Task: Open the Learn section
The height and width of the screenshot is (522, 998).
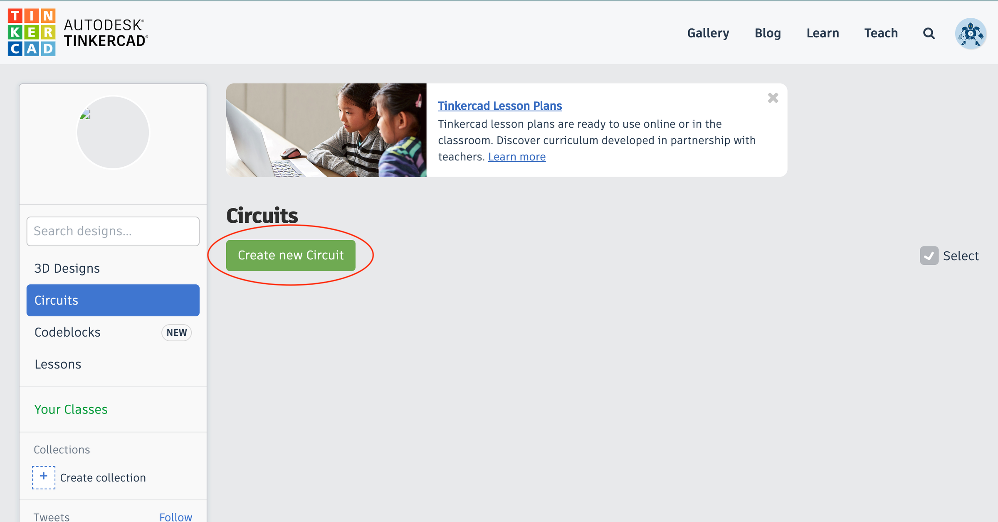Action: 823,33
